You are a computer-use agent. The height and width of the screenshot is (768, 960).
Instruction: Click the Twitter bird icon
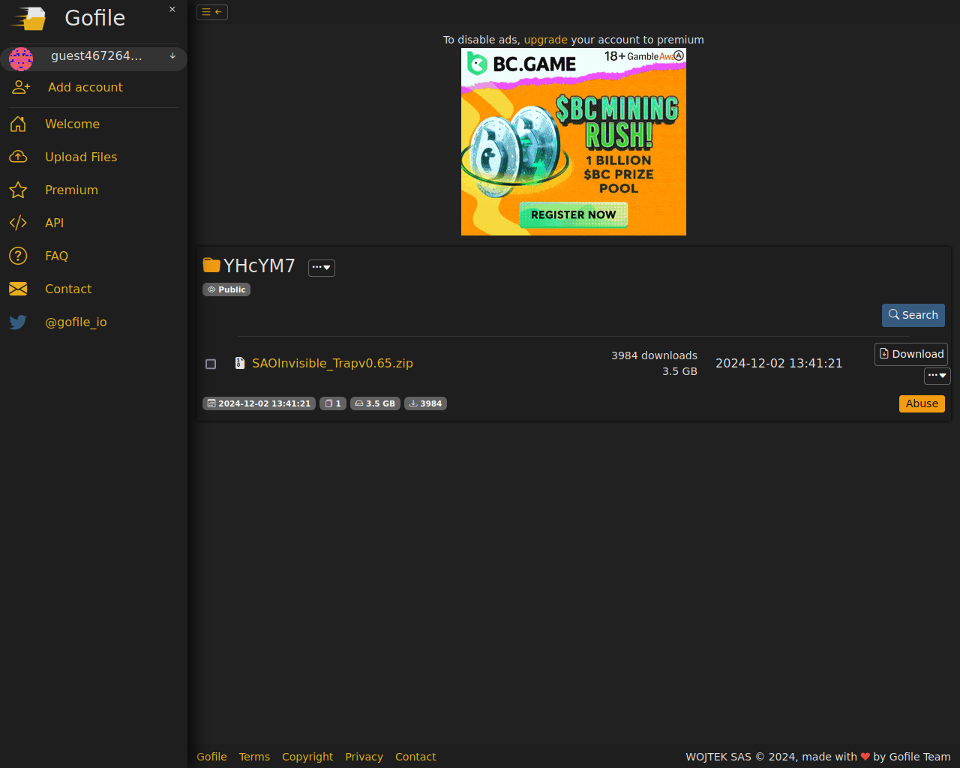coord(18,322)
